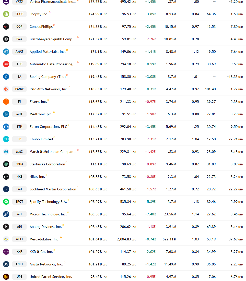Click the Fiserv orange logo icon

tap(6, 102)
